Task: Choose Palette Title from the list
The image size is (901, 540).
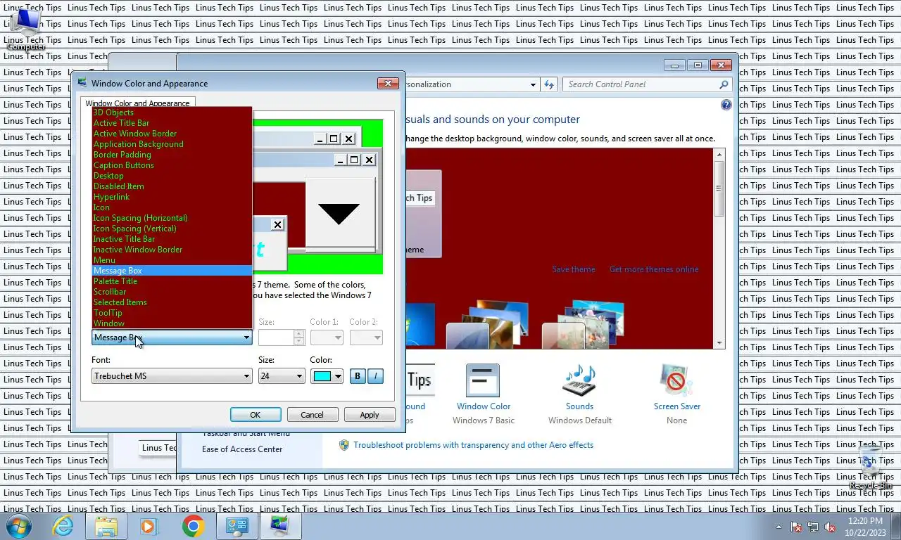Action: 172,281
